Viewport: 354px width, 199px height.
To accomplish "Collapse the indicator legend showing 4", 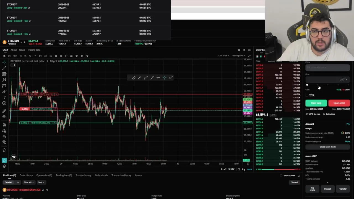I will pyautogui.click(x=13, y=65).
